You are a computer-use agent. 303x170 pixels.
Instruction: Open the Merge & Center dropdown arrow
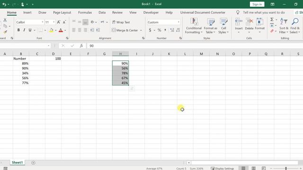tap(141, 30)
